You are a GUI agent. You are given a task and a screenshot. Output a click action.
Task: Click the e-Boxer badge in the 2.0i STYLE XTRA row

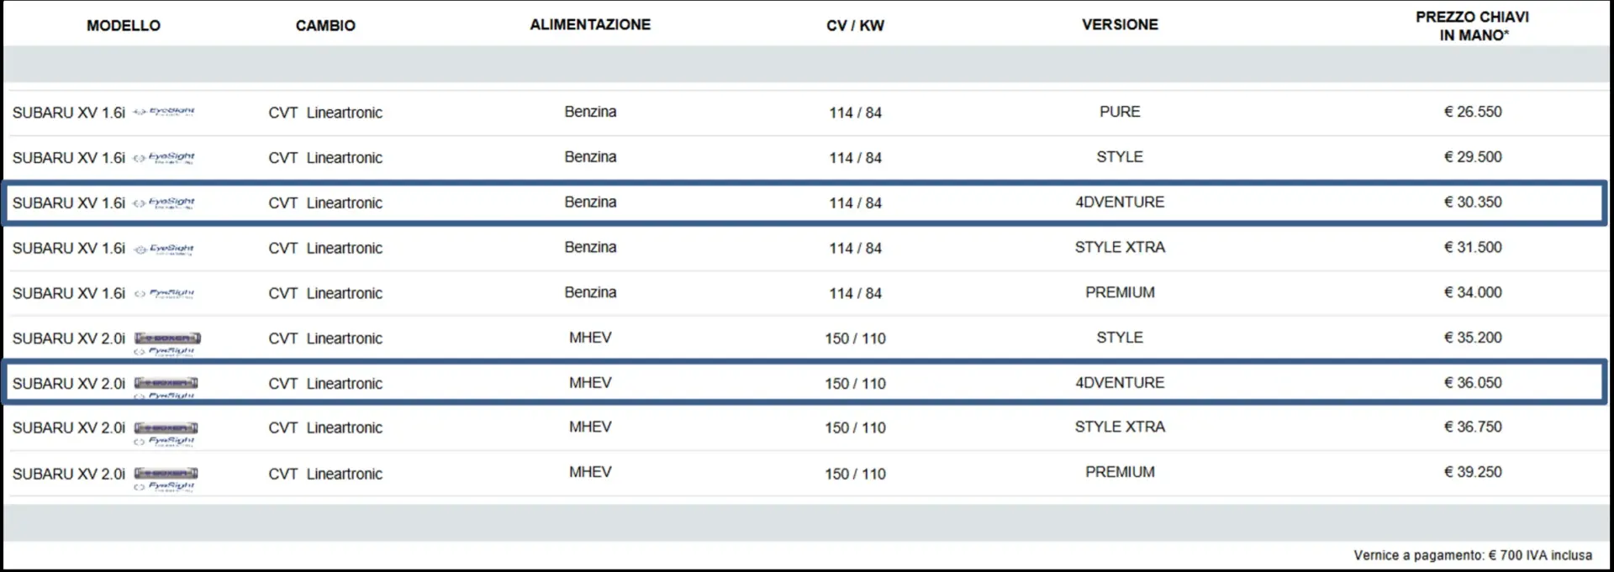click(x=166, y=428)
